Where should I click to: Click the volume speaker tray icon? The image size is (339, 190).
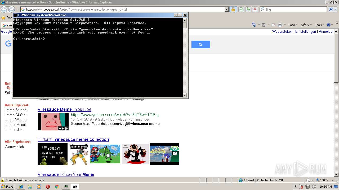[x=314, y=187]
